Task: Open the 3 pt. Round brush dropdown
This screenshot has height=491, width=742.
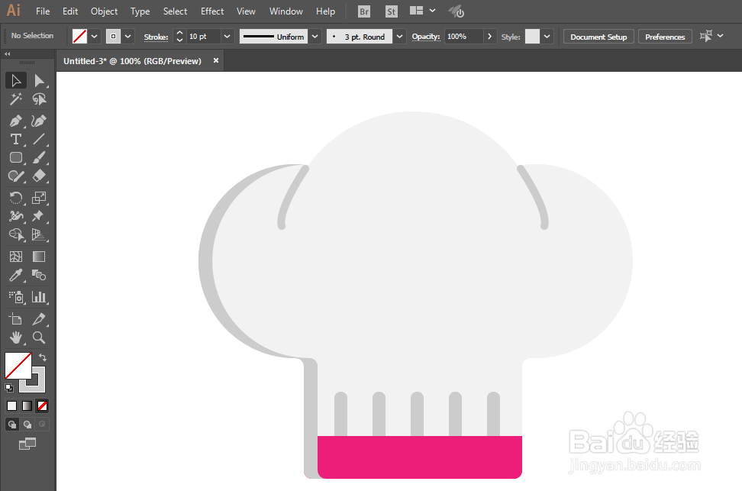Action: tap(400, 37)
